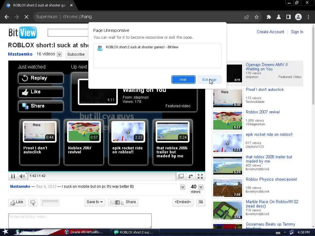
Task: Click Exit page in unresponsive dialog
Action: click(x=209, y=80)
